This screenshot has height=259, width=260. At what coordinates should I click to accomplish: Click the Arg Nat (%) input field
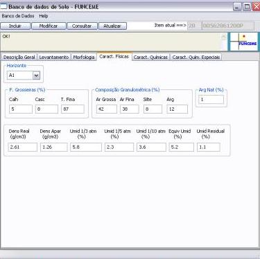coord(211,100)
